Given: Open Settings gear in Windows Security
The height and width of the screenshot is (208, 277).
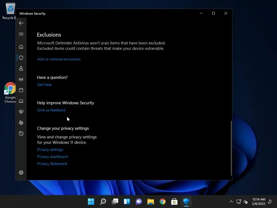Looking at the screenshot, I should (x=21, y=173).
